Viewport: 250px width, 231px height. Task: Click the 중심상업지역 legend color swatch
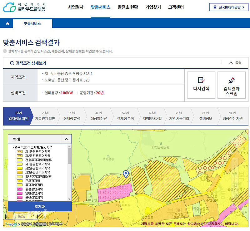(x=19, y=189)
